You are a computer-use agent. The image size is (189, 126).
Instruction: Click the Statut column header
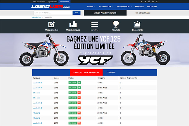71,78
